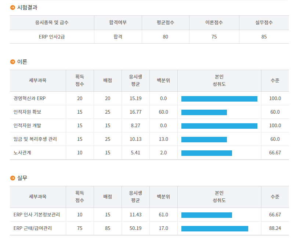Select the 16.77 examinee average value

pos(135,112)
